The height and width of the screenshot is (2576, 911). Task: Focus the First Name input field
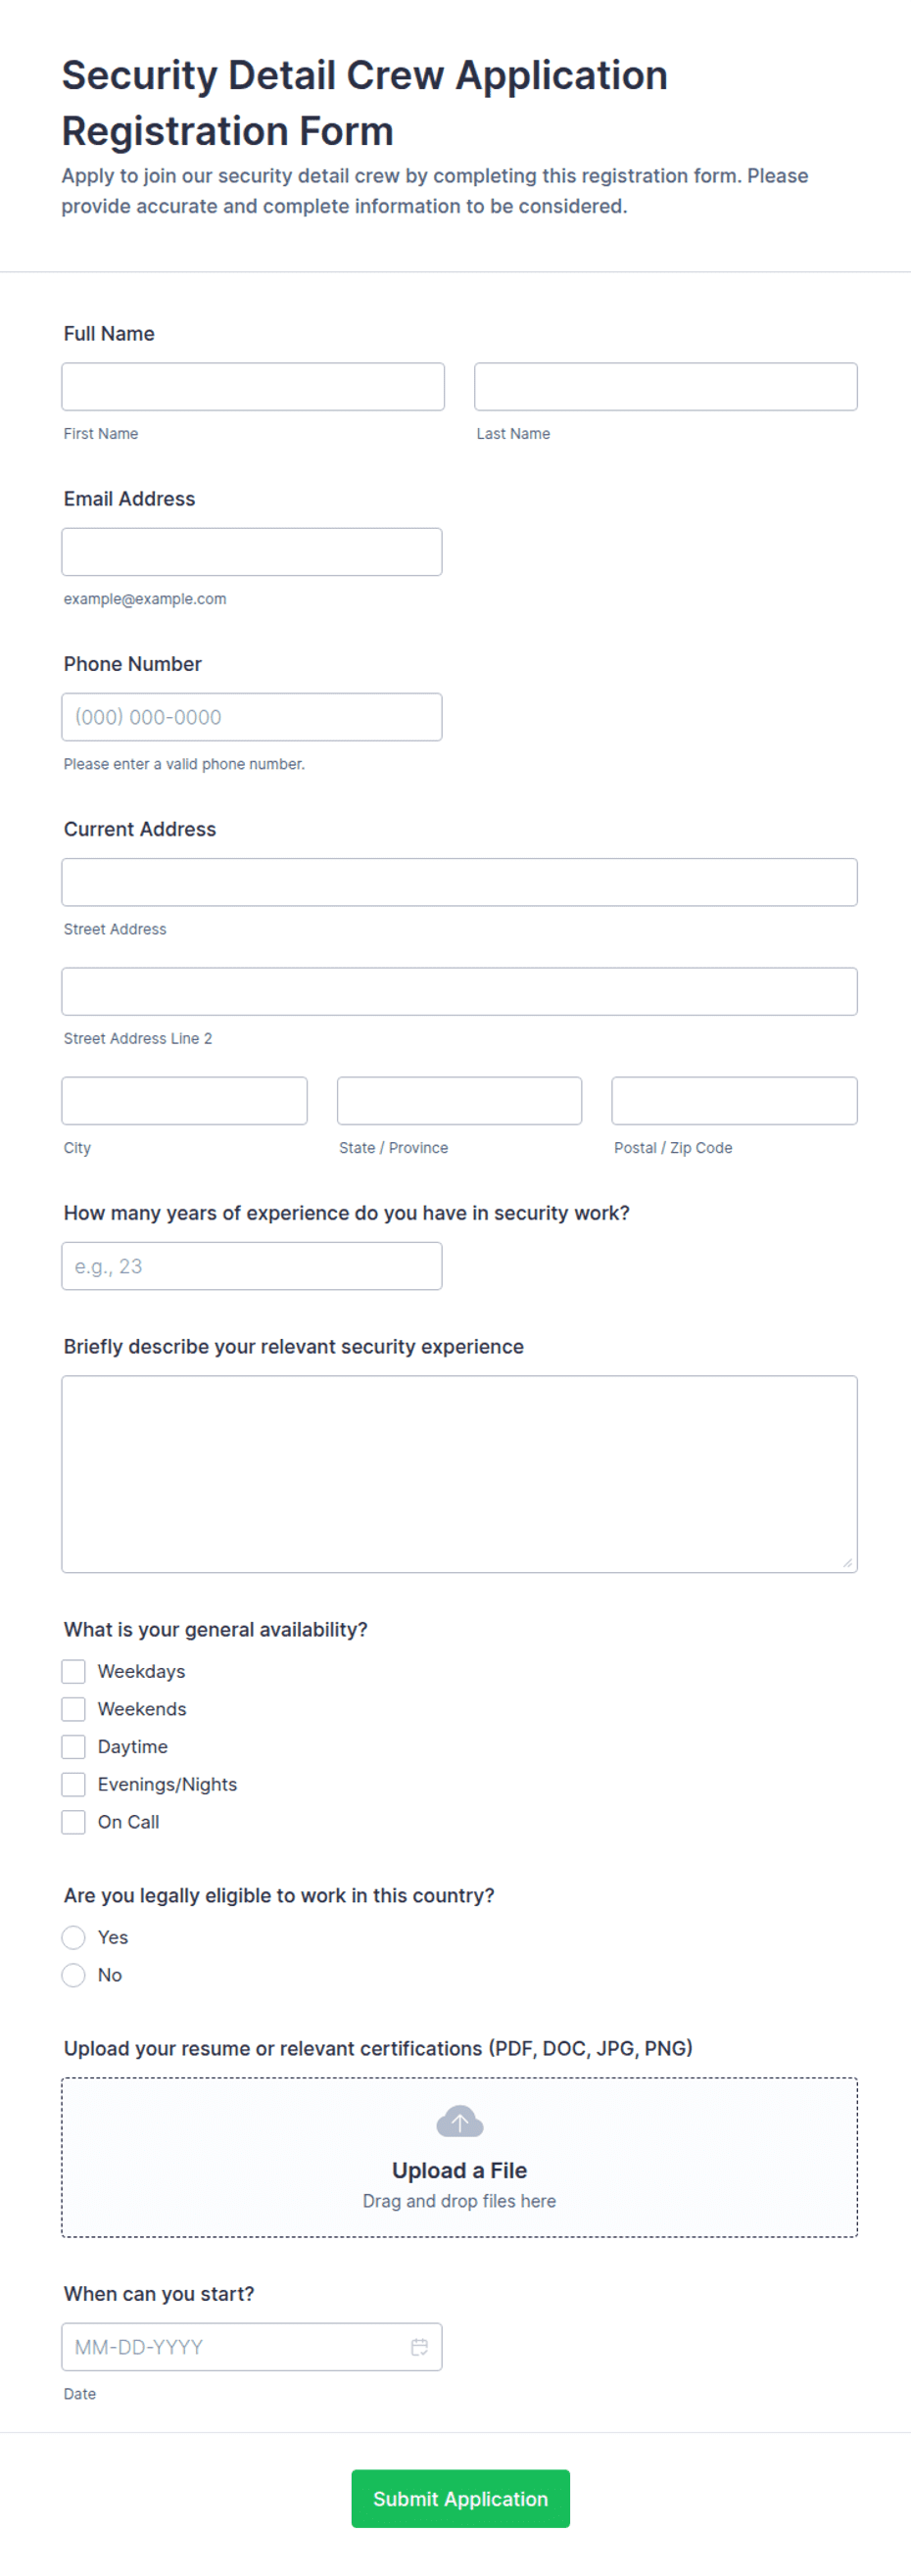253,386
